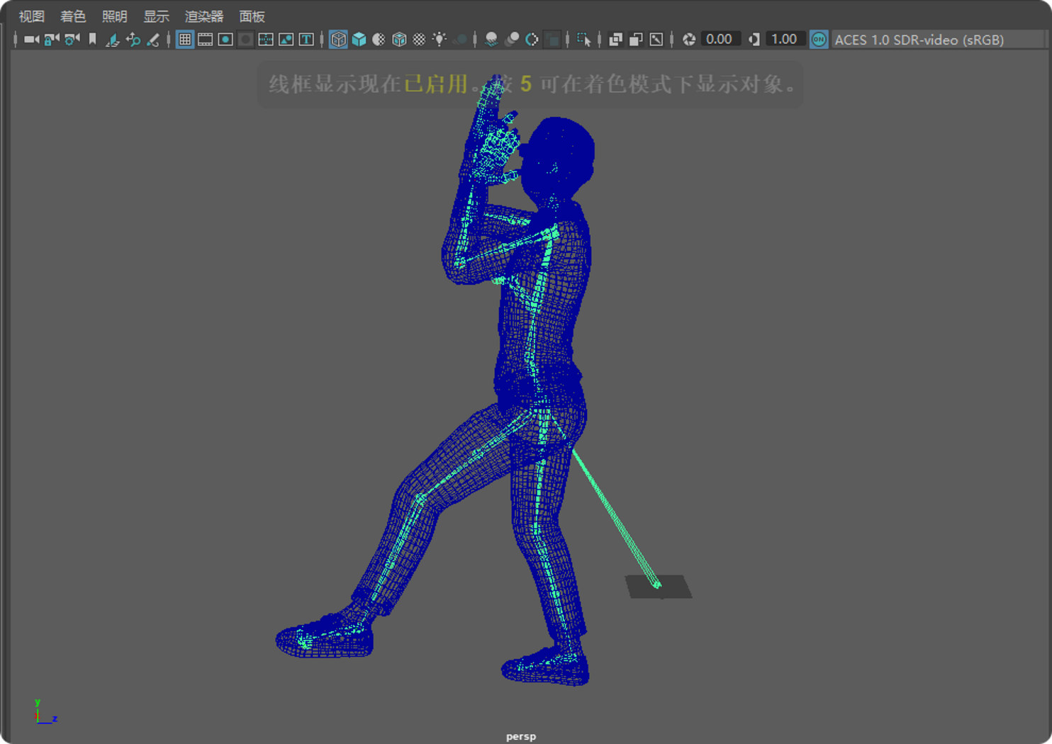Open the 照明 menu

coord(115,16)
